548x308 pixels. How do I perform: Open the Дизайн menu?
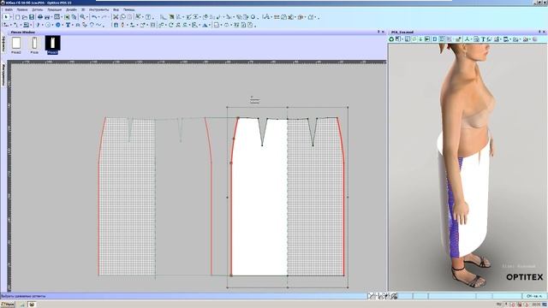point(71,9)
